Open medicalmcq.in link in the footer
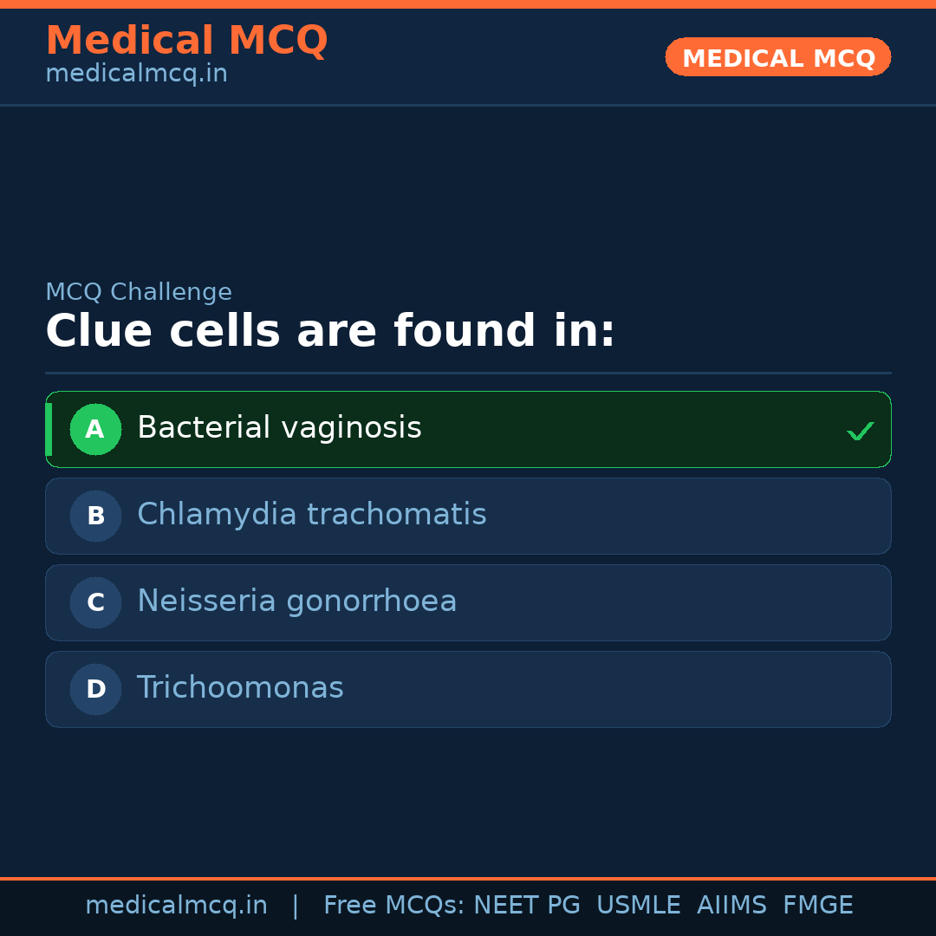936x936 pixels. coord(176,906)
